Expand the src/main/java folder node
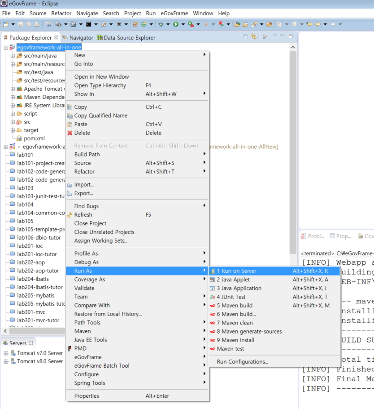374x409 pixels. pos(13,56)
